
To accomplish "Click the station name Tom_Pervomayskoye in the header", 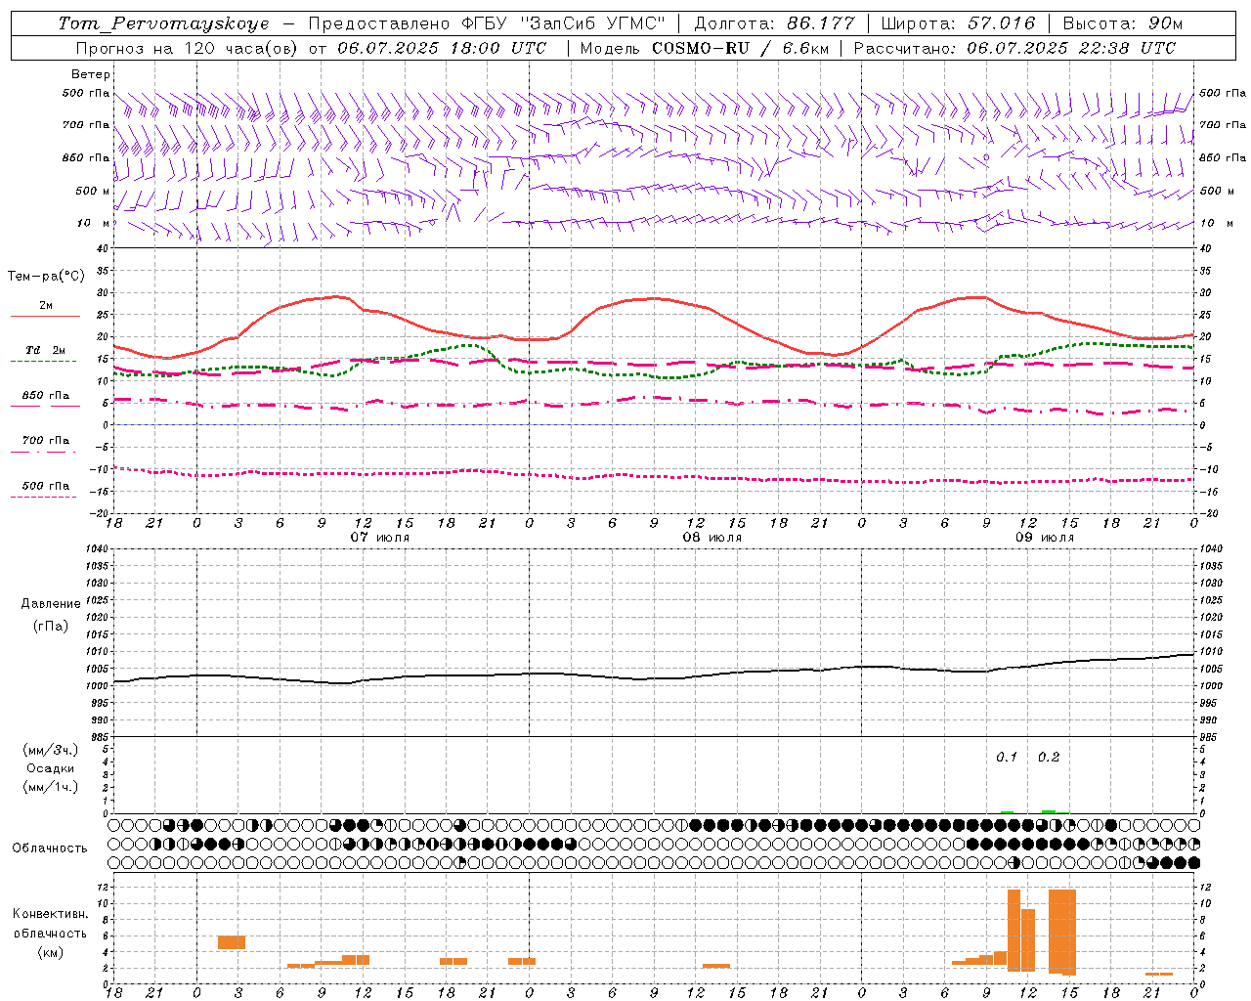I will [163, 23].
